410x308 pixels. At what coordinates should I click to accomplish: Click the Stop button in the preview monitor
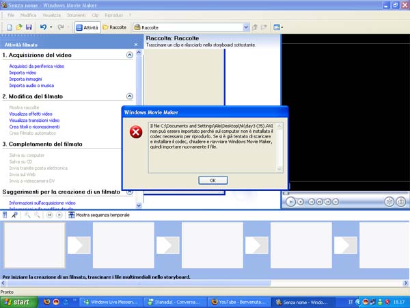[x=301, y=202]
